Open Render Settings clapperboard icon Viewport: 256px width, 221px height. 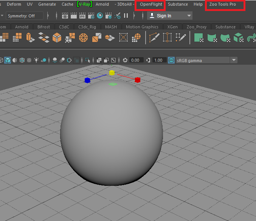point(91,16)
